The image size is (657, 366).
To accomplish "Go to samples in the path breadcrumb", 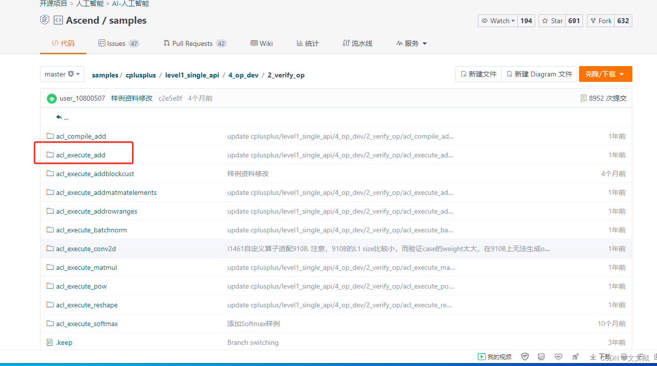I will pos(105,75).
